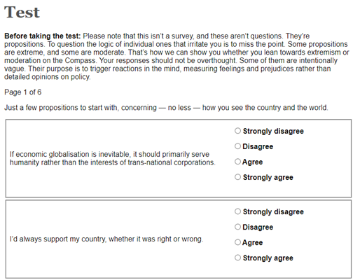Click 'Disagree' label text under globalisation proposition
This screenshot has width=360, height=280.
click(x=258, y=146)
